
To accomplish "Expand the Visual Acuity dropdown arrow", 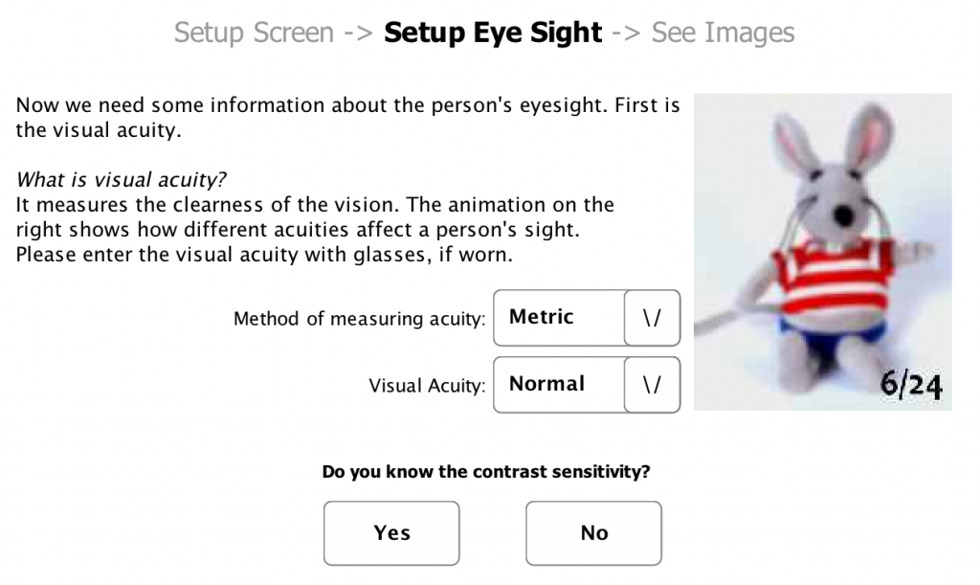I will (x=652, y=385).
